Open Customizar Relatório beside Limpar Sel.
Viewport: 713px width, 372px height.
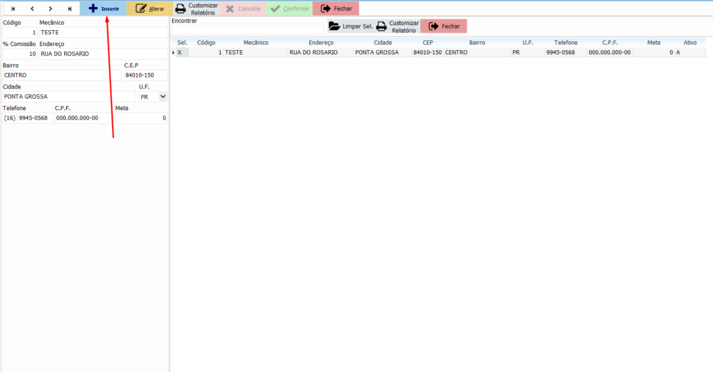[x=397, y=26]
